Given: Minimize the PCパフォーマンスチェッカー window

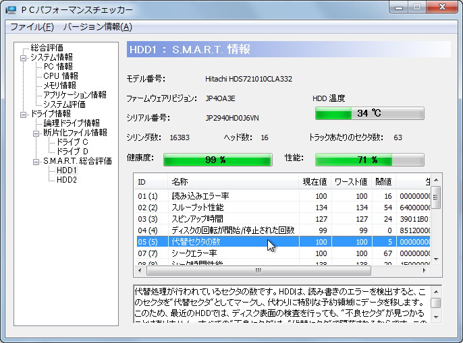Looking at the screenshot, I should (x=399, y=7).
